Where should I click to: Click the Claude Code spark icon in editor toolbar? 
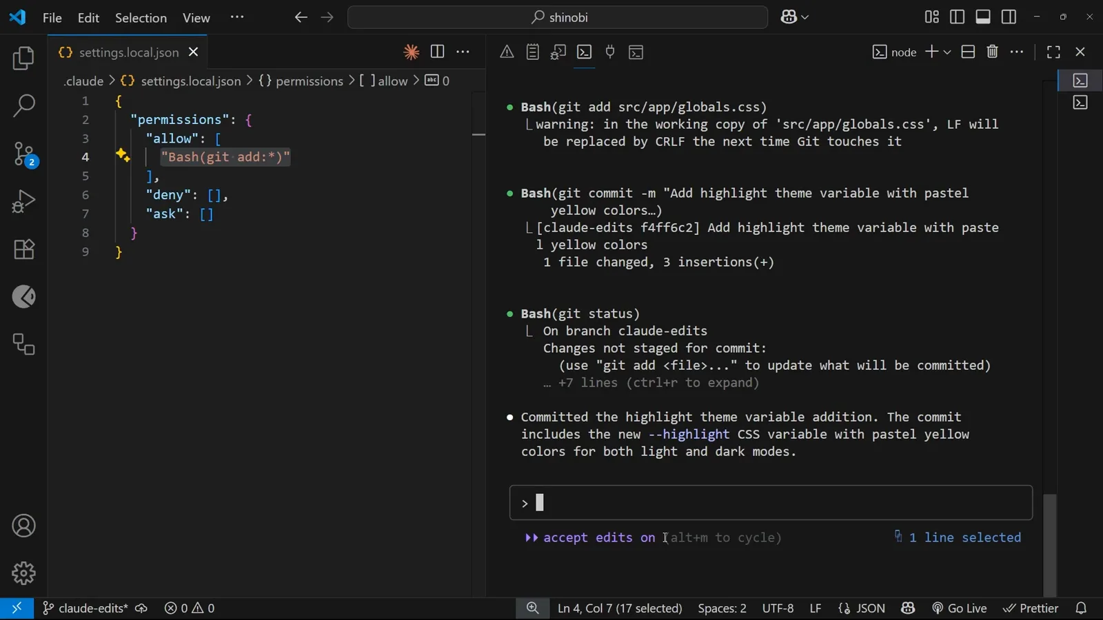click(412, 52)
